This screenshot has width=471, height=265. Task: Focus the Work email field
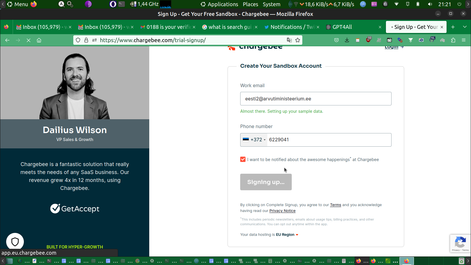tap(316, 99)
